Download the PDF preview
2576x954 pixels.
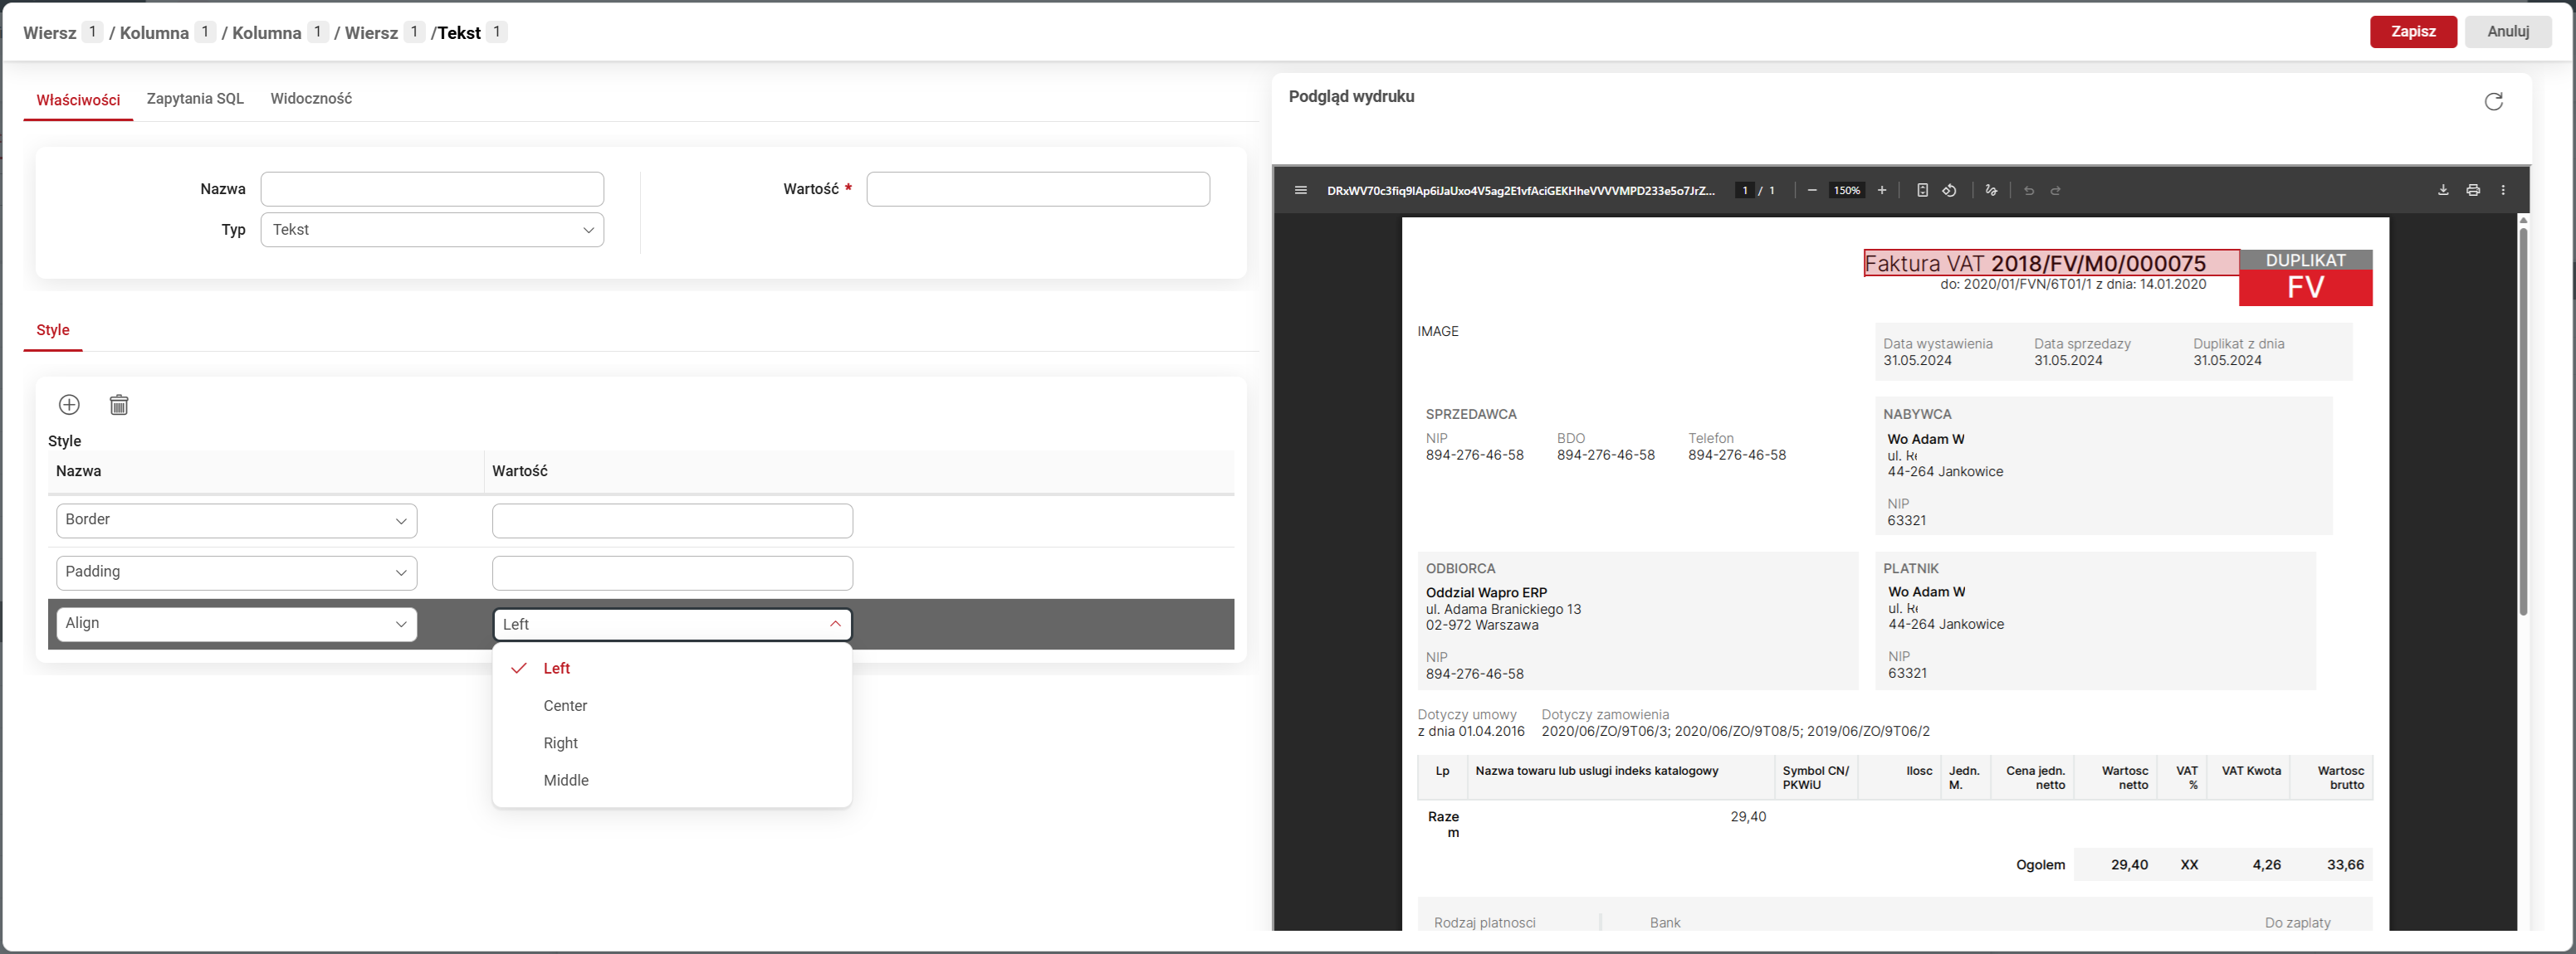tap(2443, 190)
